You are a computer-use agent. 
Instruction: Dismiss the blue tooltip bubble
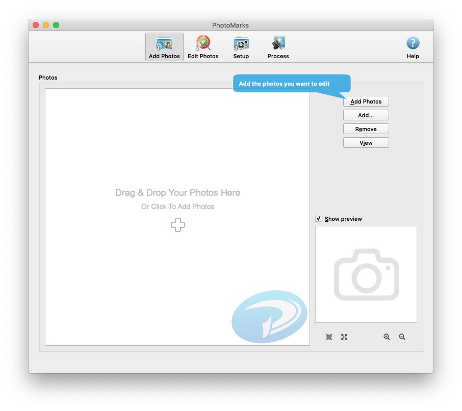tap(292, 83)
